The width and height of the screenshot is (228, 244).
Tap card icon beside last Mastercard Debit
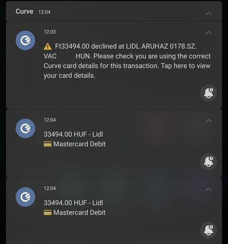pos(48,212)
